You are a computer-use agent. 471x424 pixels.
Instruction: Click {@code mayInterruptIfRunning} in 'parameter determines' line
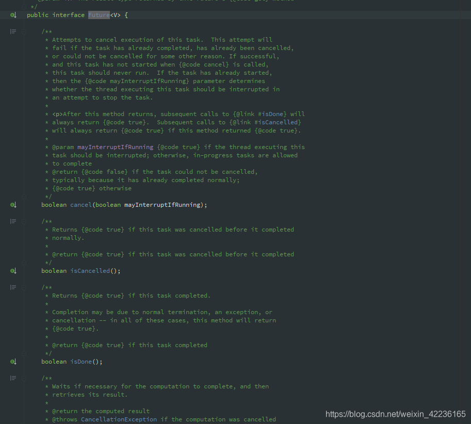pos(137,81)
